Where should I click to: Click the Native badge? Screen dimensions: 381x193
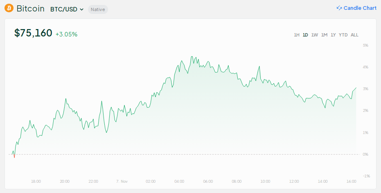pyautogui.click(x=98, y=9)
